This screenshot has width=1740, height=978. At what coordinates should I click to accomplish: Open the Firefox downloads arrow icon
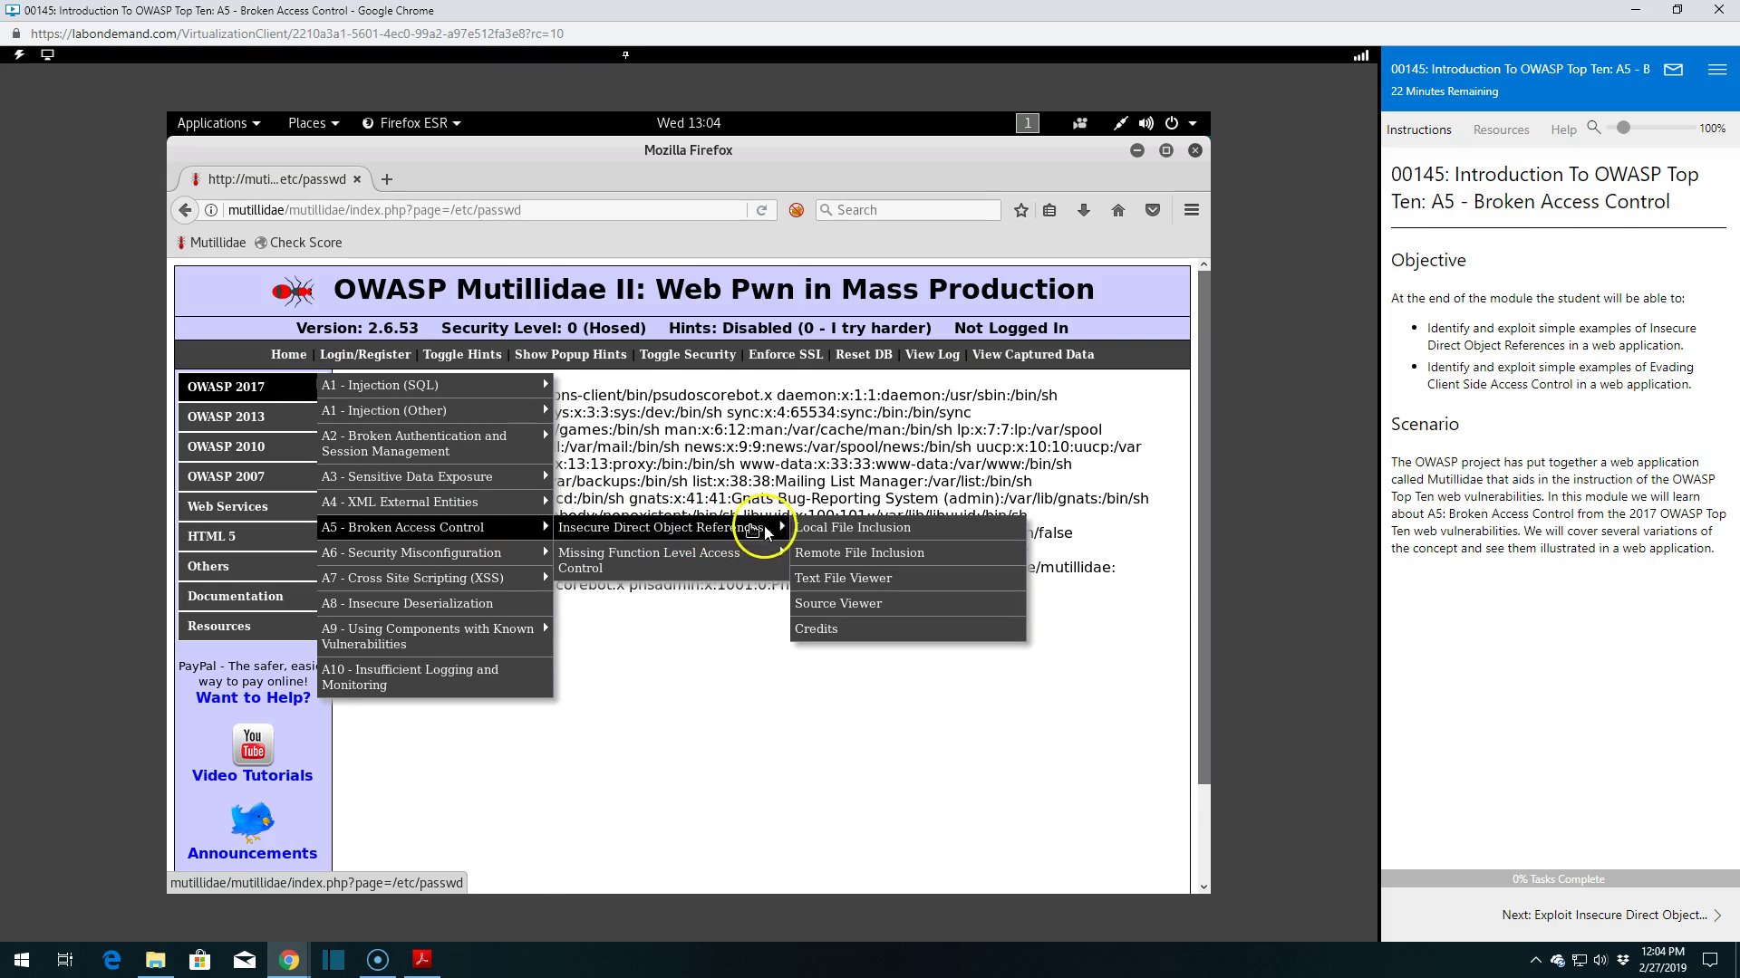pyautogui.click(x=1084, y=210)
